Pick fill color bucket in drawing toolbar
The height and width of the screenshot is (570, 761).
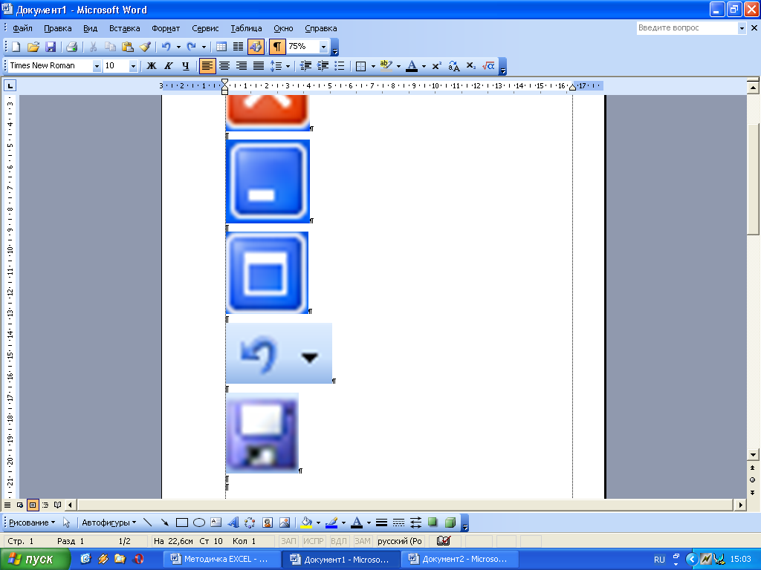[x=306, y=522]
